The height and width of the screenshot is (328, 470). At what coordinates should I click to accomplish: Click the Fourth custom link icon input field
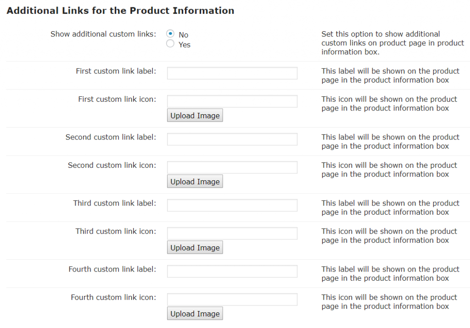232,299
